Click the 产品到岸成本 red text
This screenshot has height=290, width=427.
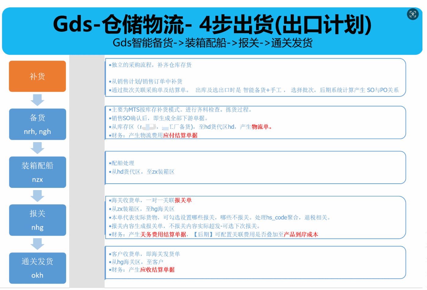[x=300, y=235]
